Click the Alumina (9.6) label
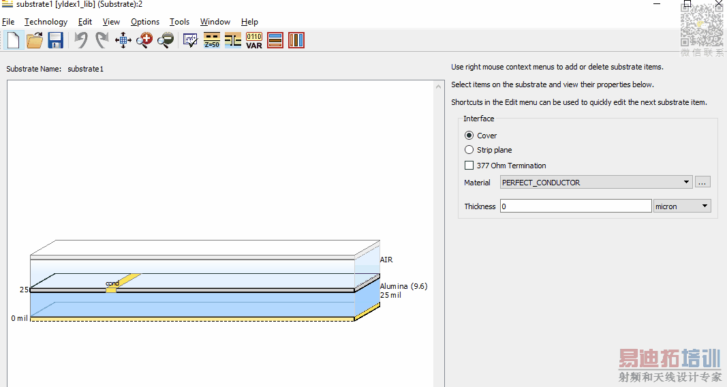Image resolution: width=727 pixels, height=387 pixels. click(x=404, y=286)
